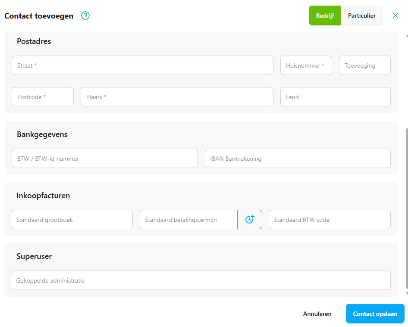Viewport: 408px width, 327px height.
Task: Click the Contact toevoegen title
Action: pos(39,16)
